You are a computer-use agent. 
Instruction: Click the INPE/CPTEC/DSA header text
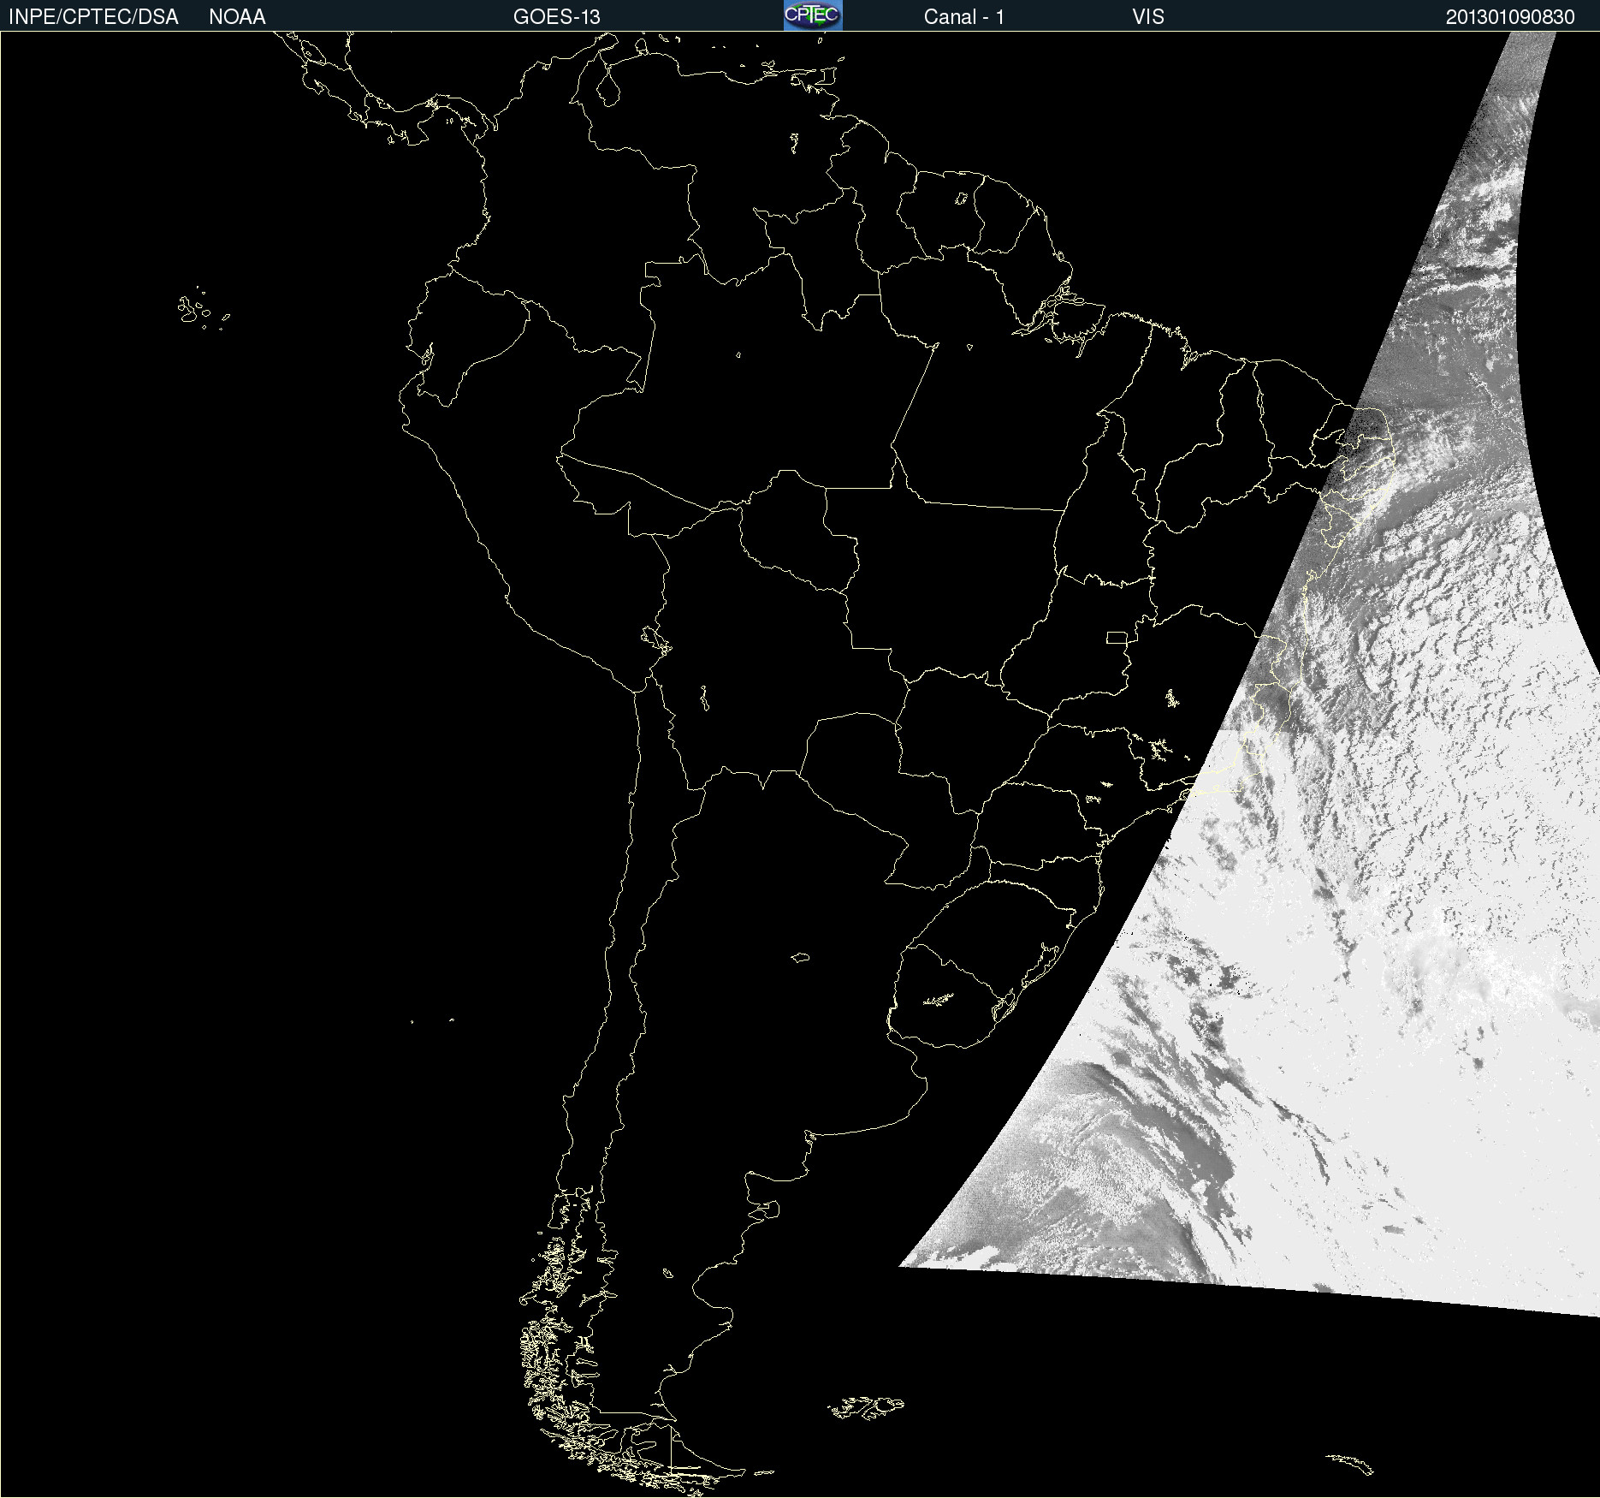[93, 17]
